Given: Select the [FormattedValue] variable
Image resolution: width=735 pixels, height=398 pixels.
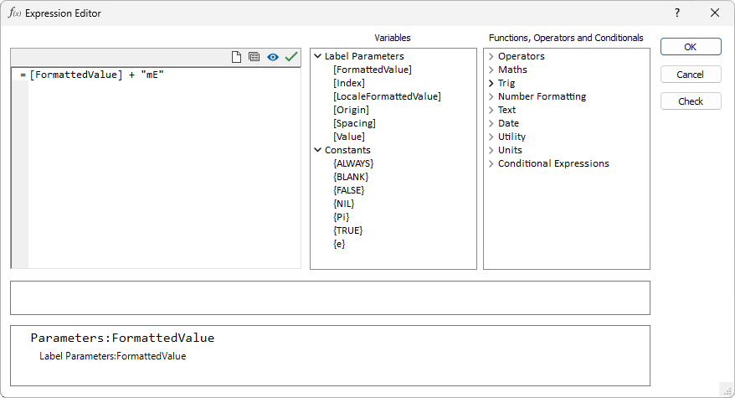Looking at the screenshot, I should [x=373, y=70].
